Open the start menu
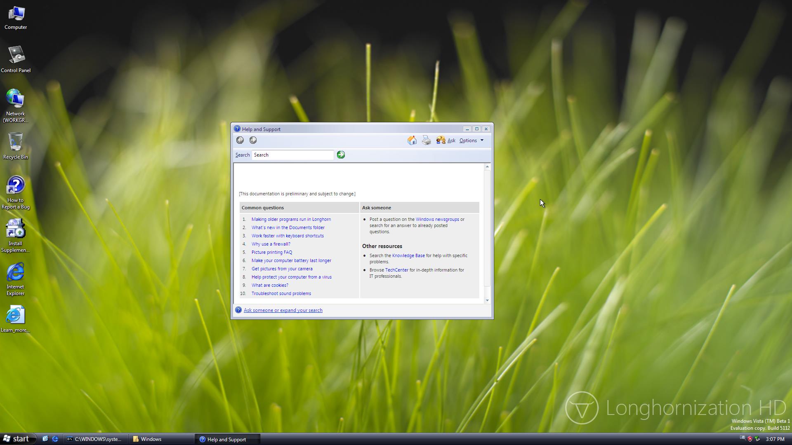This screenshot has height=445, width=792. pyautogui.click(x=16, y=439)
